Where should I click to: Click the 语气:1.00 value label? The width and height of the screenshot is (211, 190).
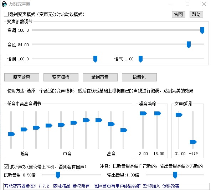pos(124,59)
